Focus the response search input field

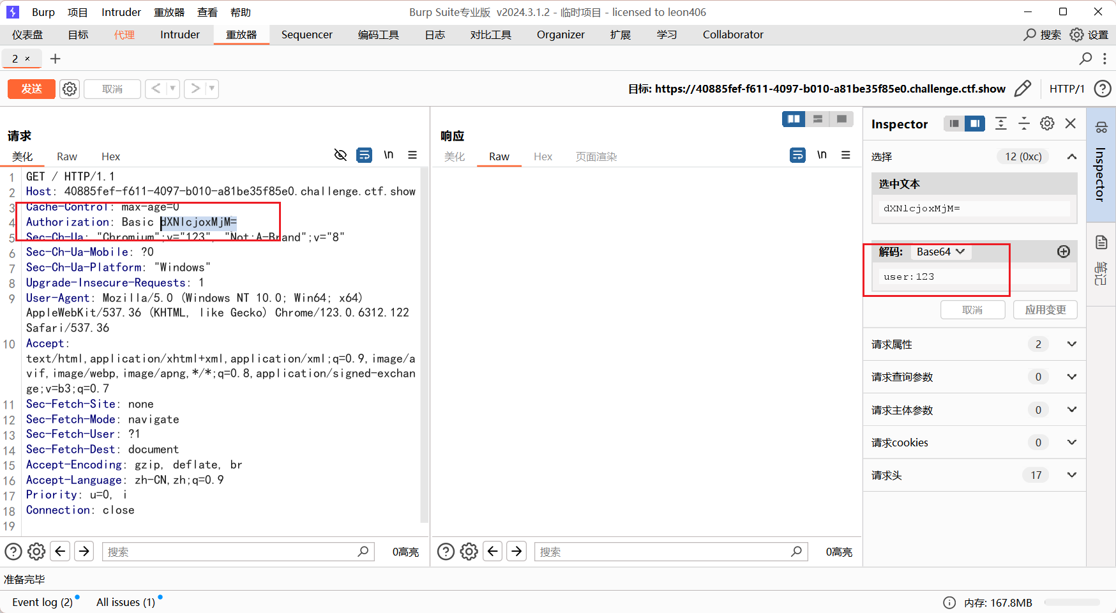[x=671, y=552]
